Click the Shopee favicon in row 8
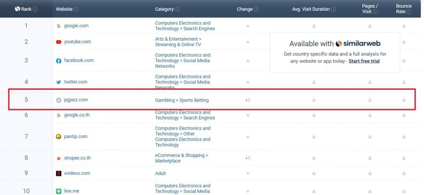Viewport: 424px width, 195px height. click(59, 158)
